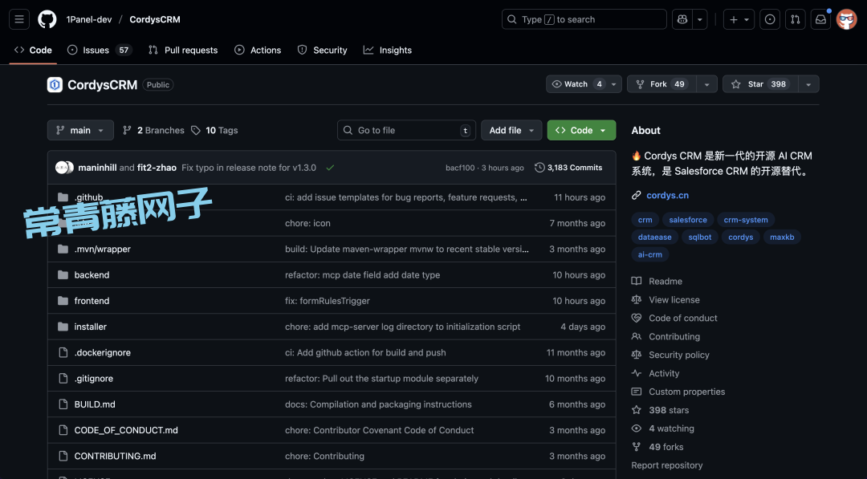Open your issues via the circle icon
The width and height of the screenshot is (867, 479).
click(x=769, y=18)
